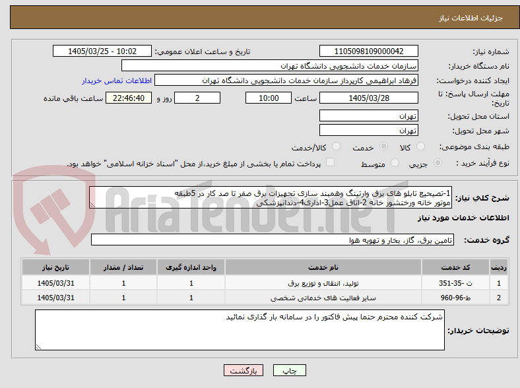The width and height of the screenshot is (520, 388).
Task: Click the need date cell in row 2
Action: pos(55,298)
